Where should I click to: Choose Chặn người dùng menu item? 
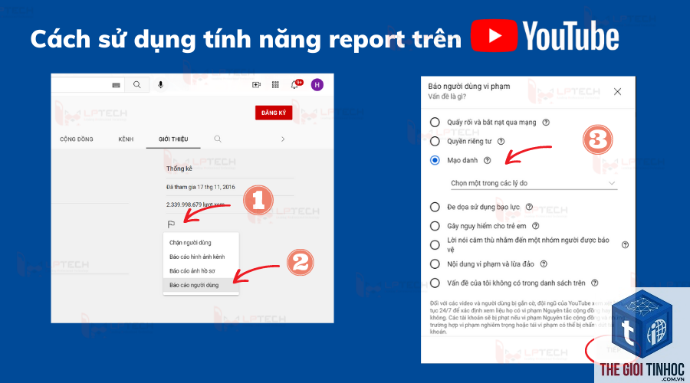(x=201, y=243)
